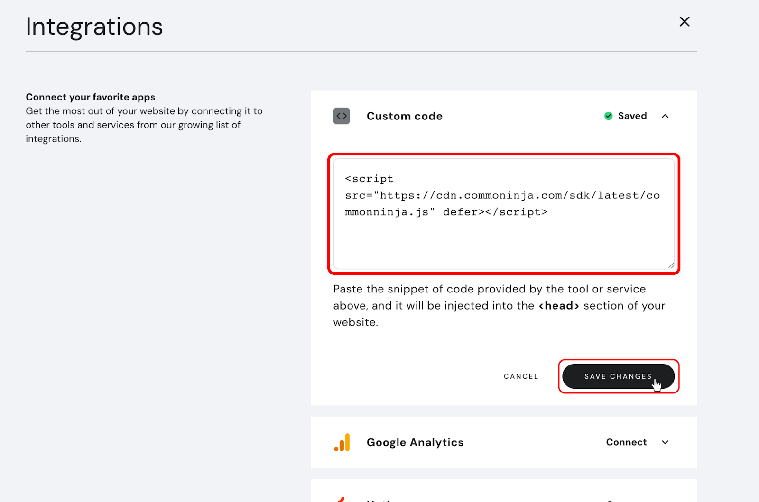Click the Custom code brackets icon
The height and width of the screenshot is (502, 759).
(x=342, y=116)
